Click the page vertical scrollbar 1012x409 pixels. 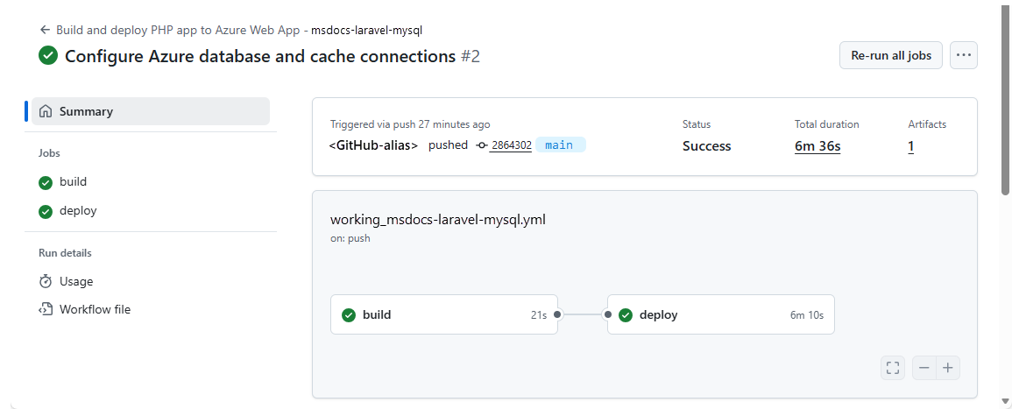1005,96
